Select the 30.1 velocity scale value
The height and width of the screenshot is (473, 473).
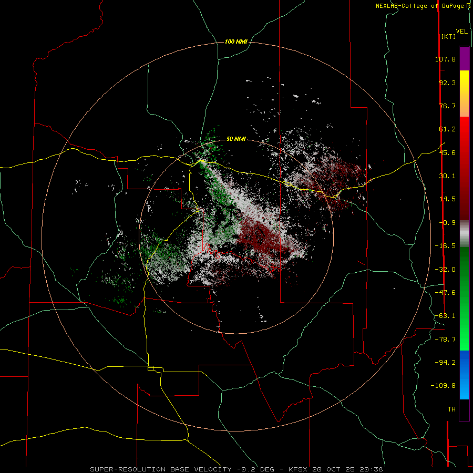click(x=447, y=176)
